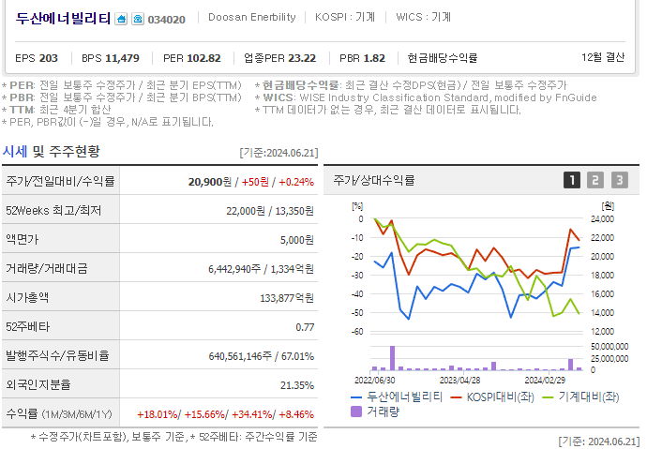Select the 시가총액 value 133,877억원
The width and height of the screenshot is (647, 449).
pyautogui.click(x=287, y=298)
